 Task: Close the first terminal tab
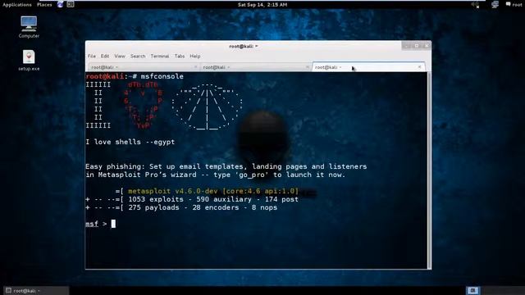pos(195,67)
